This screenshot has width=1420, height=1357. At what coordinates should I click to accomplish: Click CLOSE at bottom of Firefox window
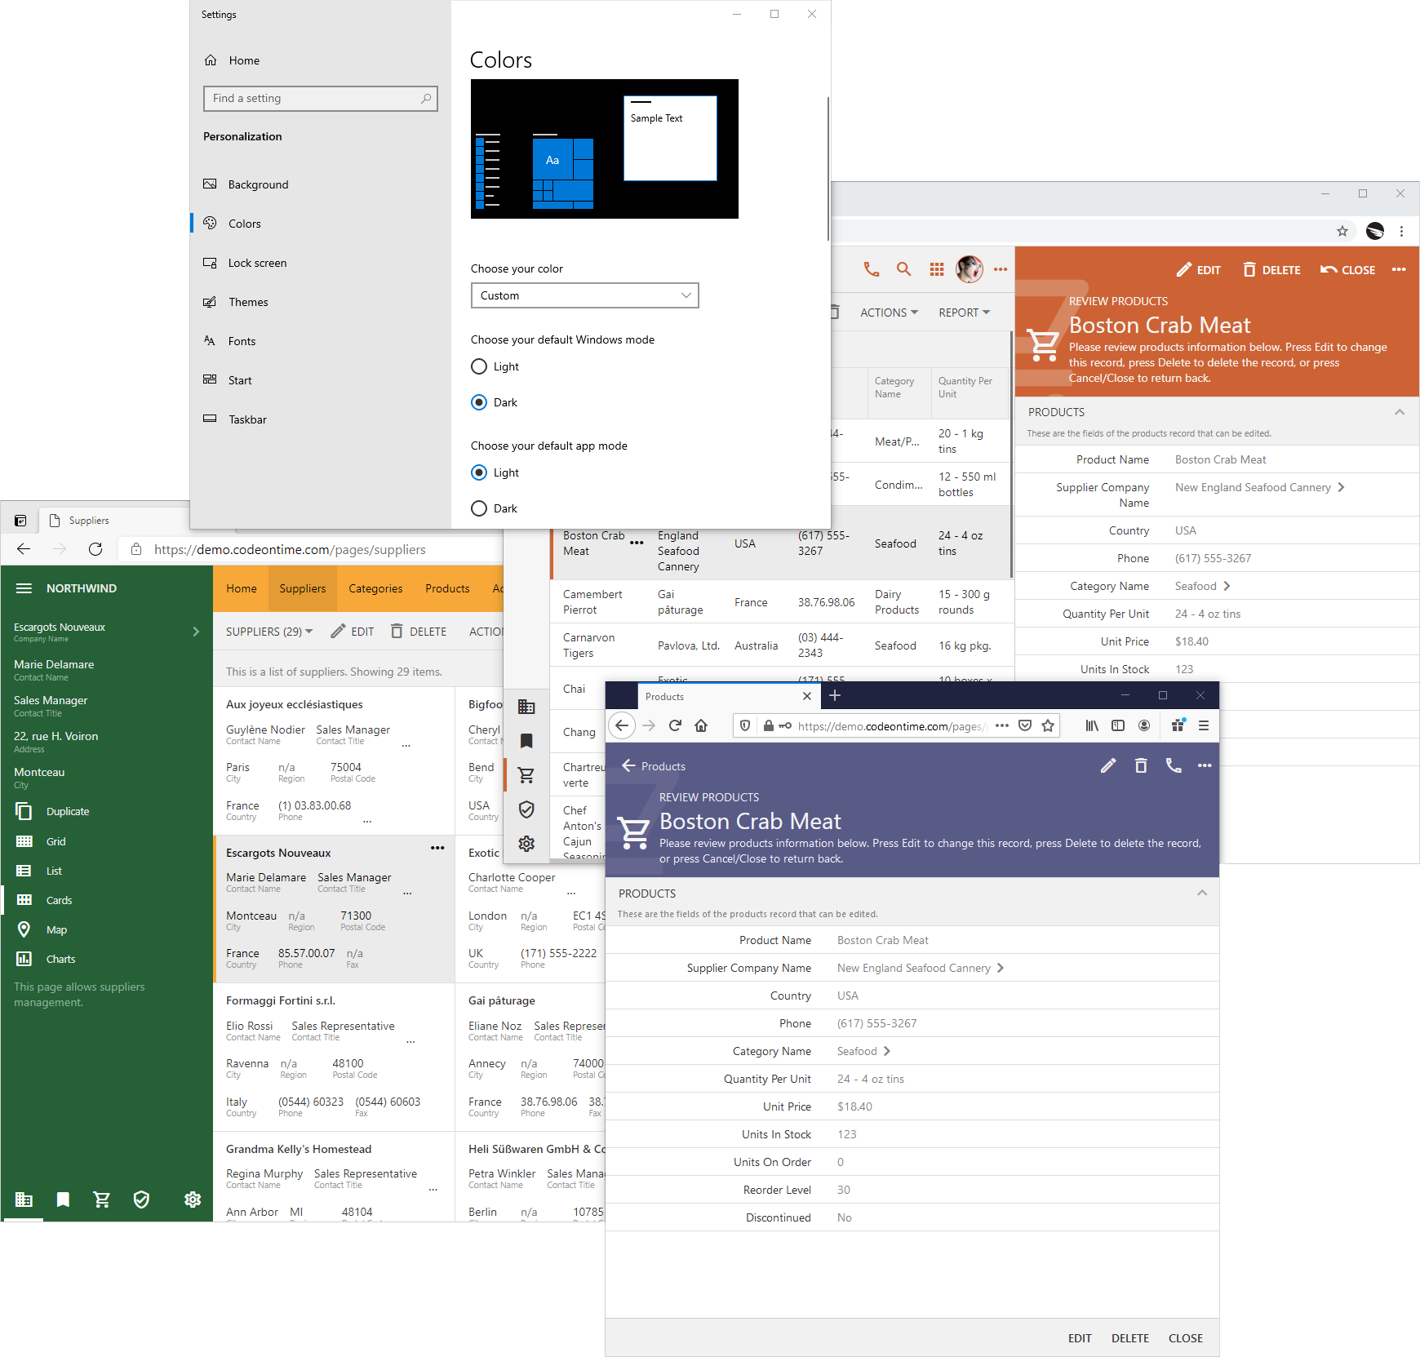1186,1338
